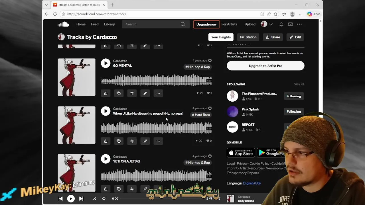Toggle Following for Pink Splash
Image resolution: width=365 pixels, height=205 pixels.
point(294,112)
